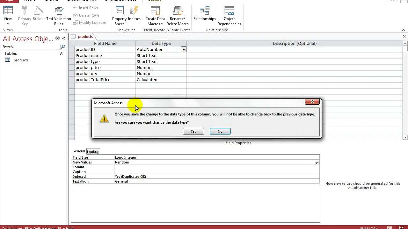Click the producttype field
The width and height of the screenshot is (408, 229).
tap(105, 61)
